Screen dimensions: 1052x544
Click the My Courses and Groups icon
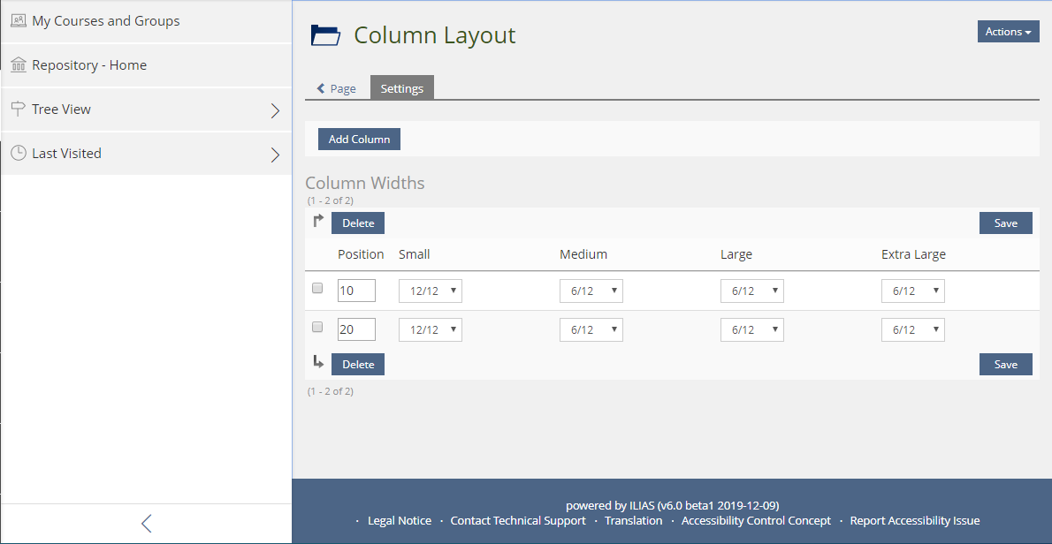pyautogui.click(x=19, y=20)
